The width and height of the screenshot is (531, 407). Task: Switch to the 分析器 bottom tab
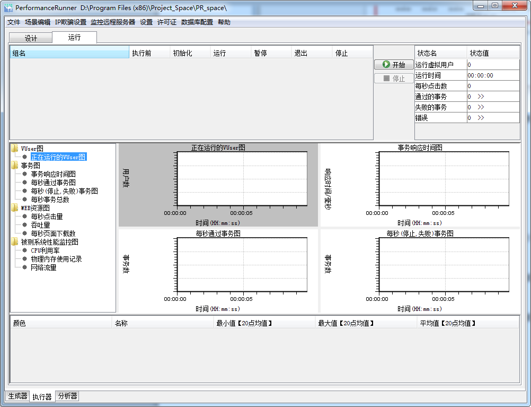click(x=67, y=396)
